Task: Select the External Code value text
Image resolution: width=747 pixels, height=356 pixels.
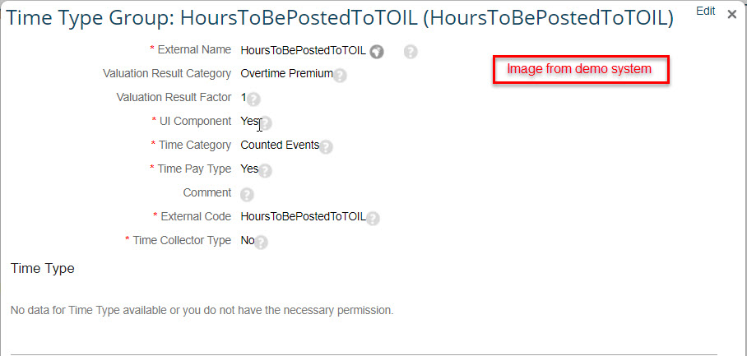Action: tap(304, 216)
